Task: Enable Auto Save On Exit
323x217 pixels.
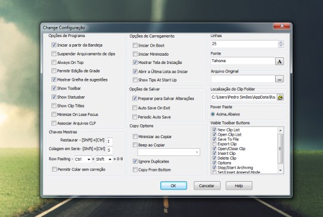Action: tap(135, 108)
